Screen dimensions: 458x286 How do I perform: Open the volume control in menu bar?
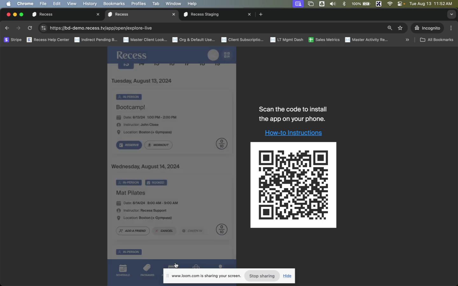[333, 4]
